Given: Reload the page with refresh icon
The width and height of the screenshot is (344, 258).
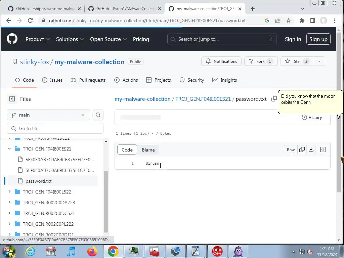Looking at the screenshot, I should [30, 20].
